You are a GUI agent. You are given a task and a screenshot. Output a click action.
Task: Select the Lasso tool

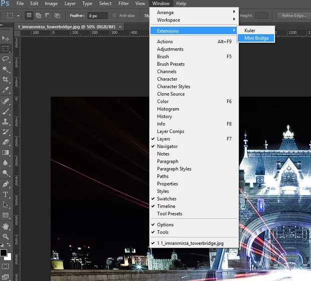pos(6,59)
